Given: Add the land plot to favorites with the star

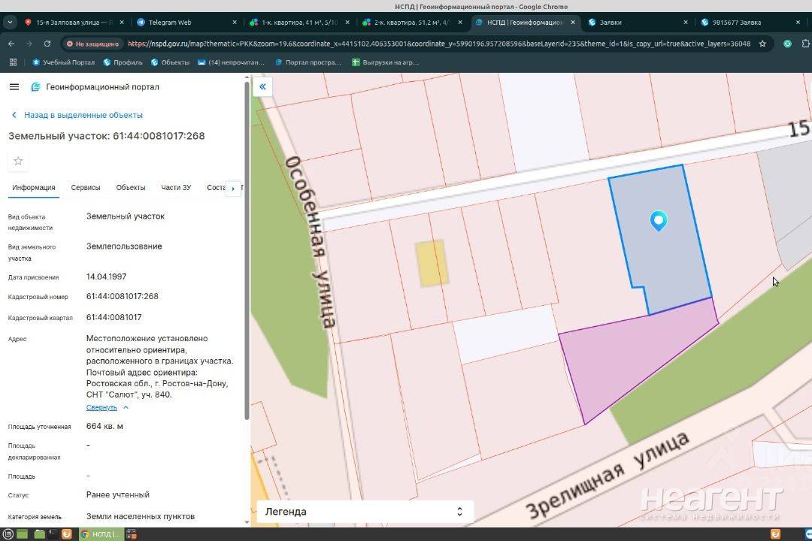Looking at the screenshot, I should coord(18,161).
